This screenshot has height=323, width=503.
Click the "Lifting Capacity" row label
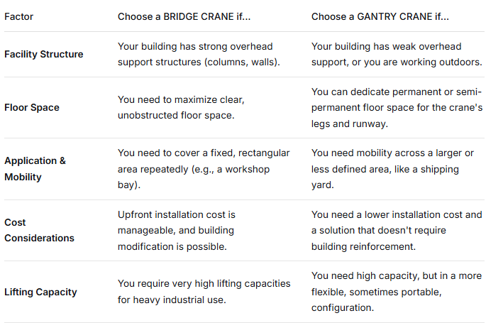point(40,292)
